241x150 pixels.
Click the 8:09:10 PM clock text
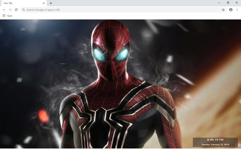pos(215,140)
